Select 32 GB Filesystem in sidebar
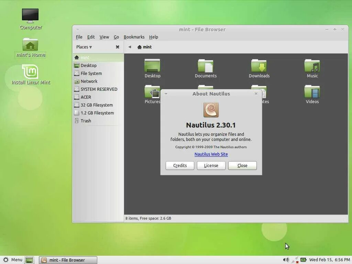The height and width of the screenshot is (264, 352). (98, 105)
